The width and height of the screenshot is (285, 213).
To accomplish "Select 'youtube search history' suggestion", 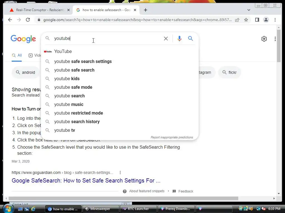I will point(120,122).
